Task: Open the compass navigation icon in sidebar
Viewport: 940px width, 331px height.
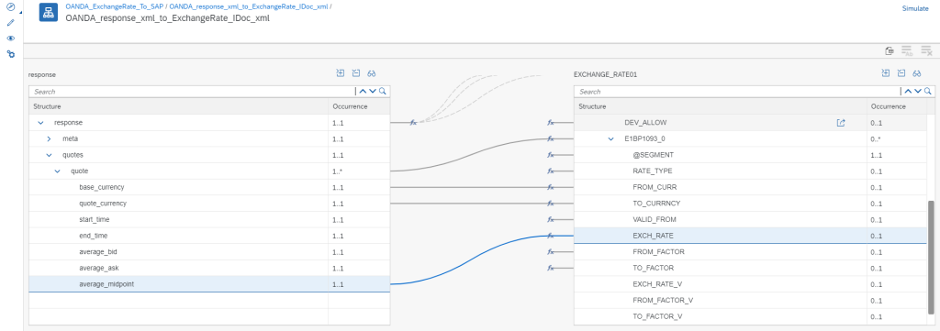Action: pyautogui.click(x=10, y=7)
